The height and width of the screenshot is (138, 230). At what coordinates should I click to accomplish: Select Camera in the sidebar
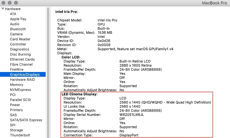tap(16, 34)
